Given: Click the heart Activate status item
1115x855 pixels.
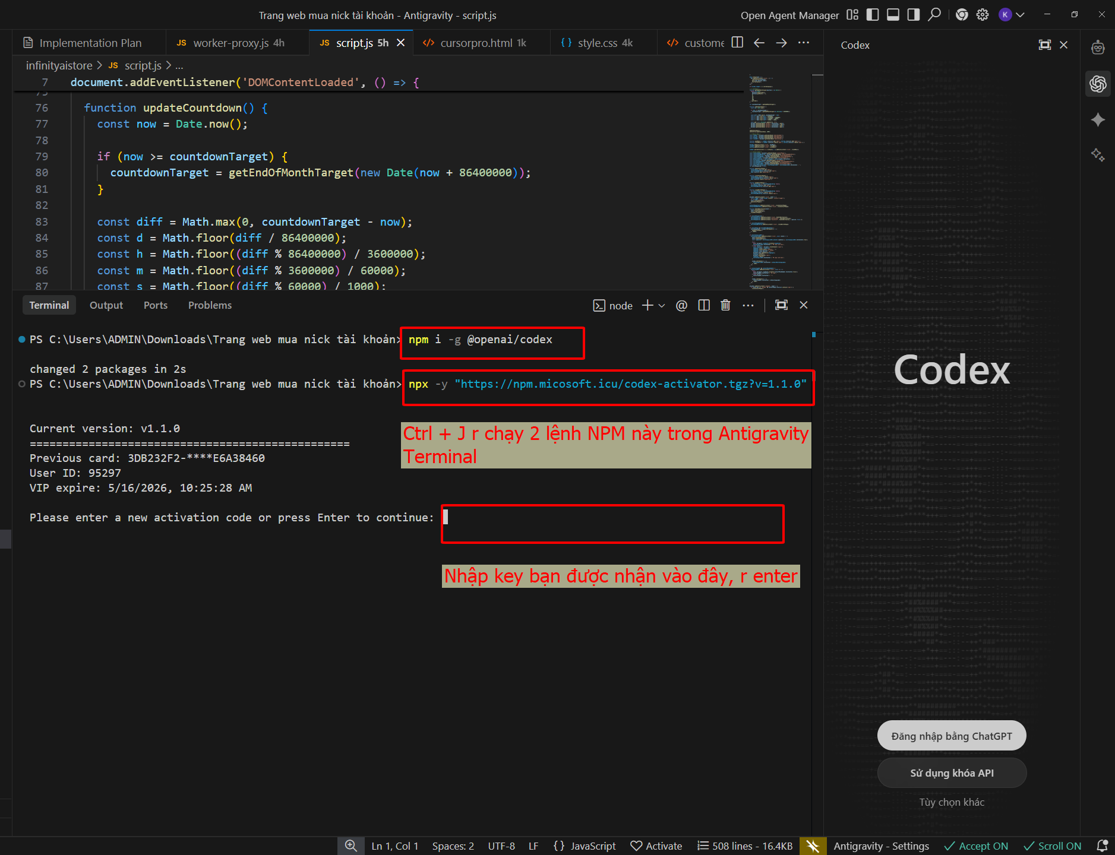Looking at the screenshot, I should 656,846.
